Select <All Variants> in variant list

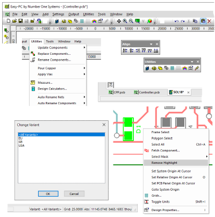(x=61, y=135)
